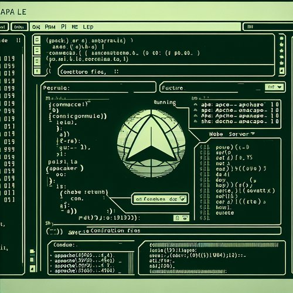Click the fourth icon in the right vertical strip
Image resolution: width=293 pixels, height=293 pixels.
[x=281, y=57]
